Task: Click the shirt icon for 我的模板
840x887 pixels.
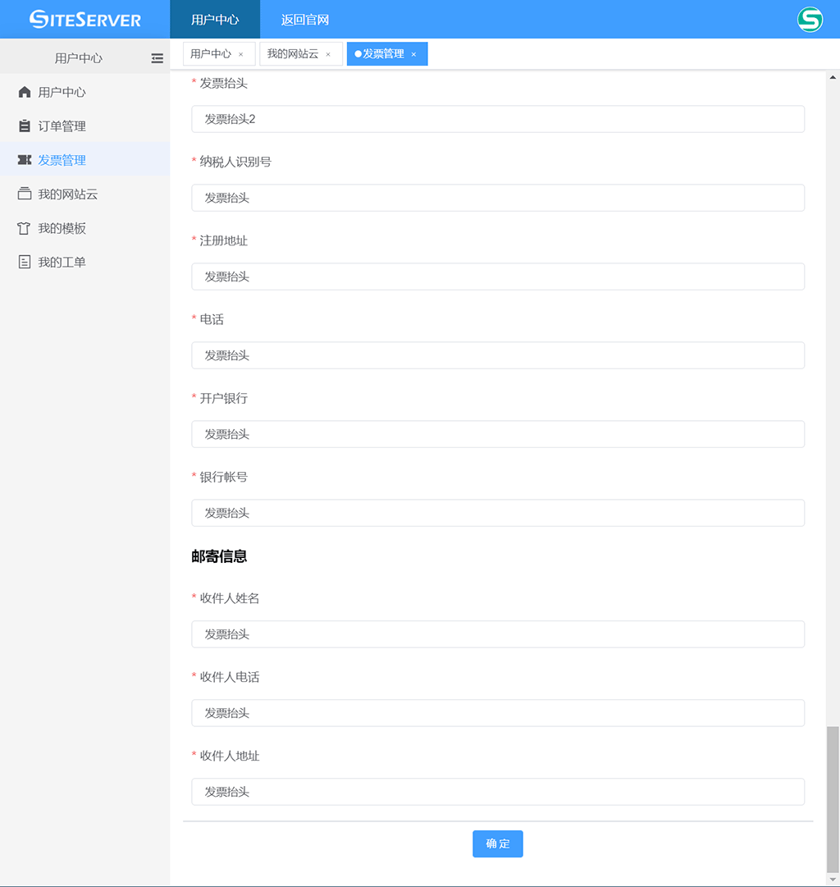Action: click(25, 228)
